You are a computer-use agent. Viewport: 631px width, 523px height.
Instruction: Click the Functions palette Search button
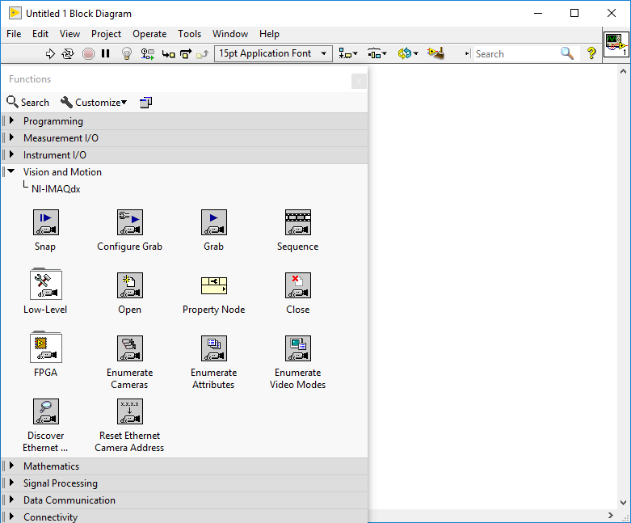(x=27, y=103)
